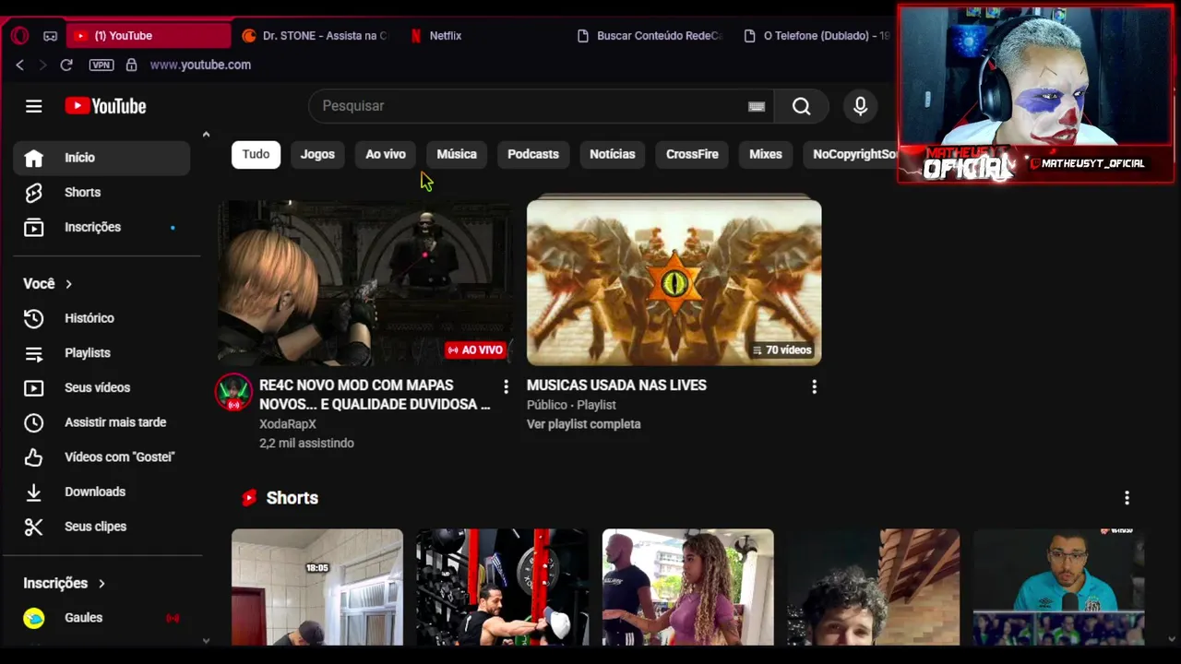This screenshot has width=1181, height=664.
Task: Switch to the O Telefone (Dublado) tab
Action: [817, 36]
